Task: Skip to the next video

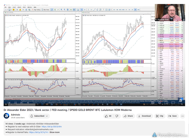Action: tap(22, 103)
